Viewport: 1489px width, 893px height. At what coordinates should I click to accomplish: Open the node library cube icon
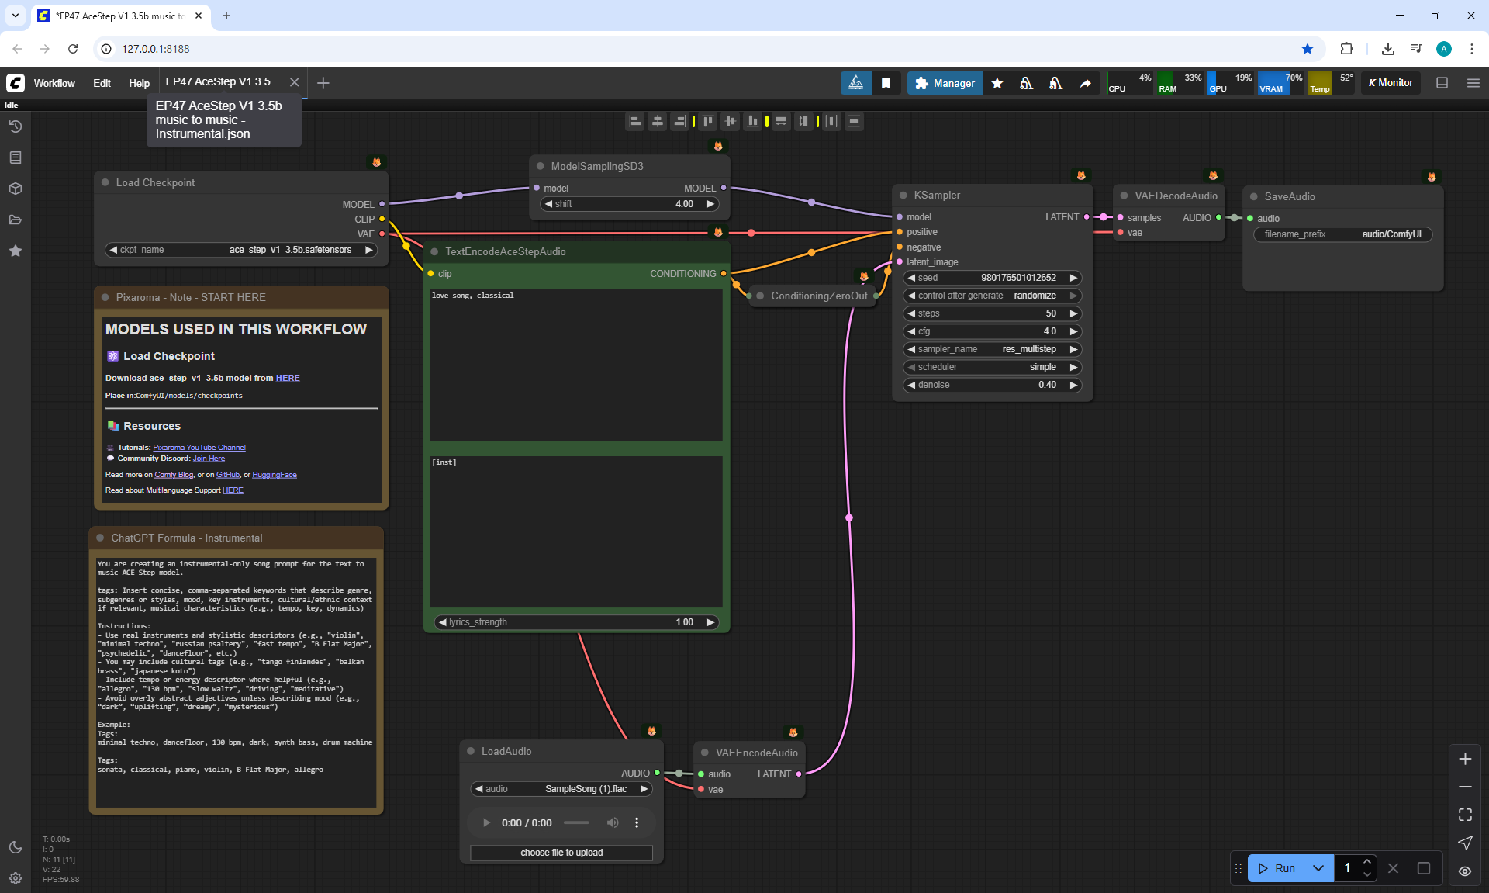(15, 189)
